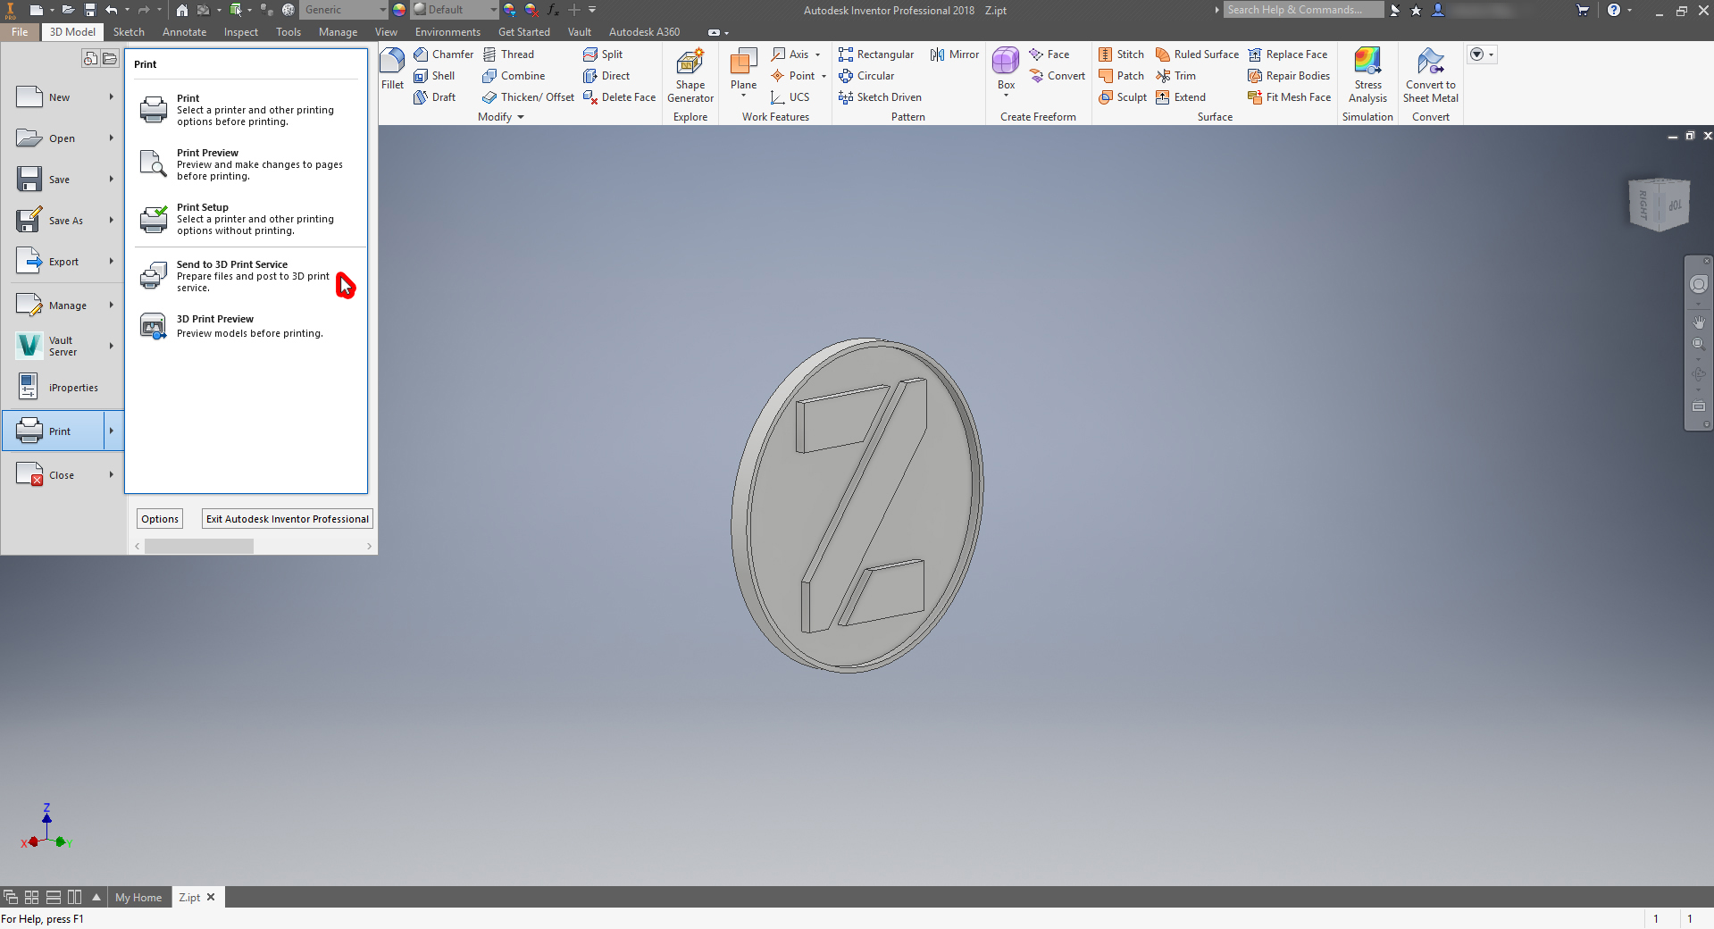Open Convert to Sheet Metal tool
The width and height of the screenshot is (1714, 929).
1430,63
